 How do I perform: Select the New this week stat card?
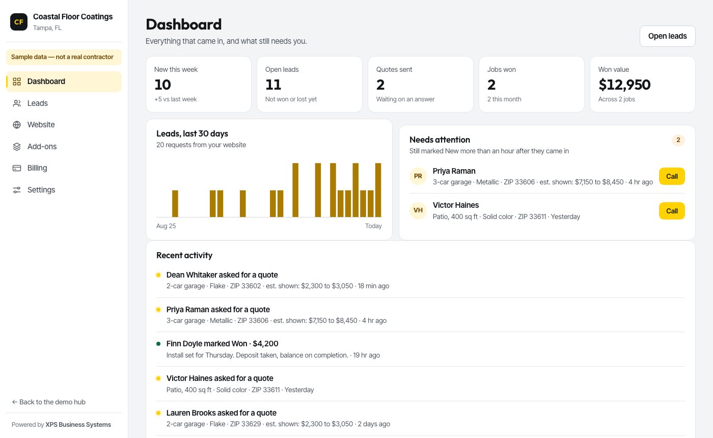pyautogui.click(x=199, y=84)
